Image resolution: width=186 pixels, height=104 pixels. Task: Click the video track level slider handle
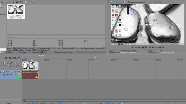[9, 66]
